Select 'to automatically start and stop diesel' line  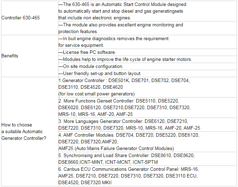click(121, 11)
